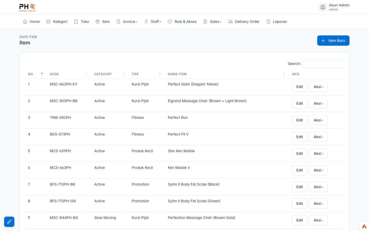Click the Staff person icon

[x=146, y=22]
